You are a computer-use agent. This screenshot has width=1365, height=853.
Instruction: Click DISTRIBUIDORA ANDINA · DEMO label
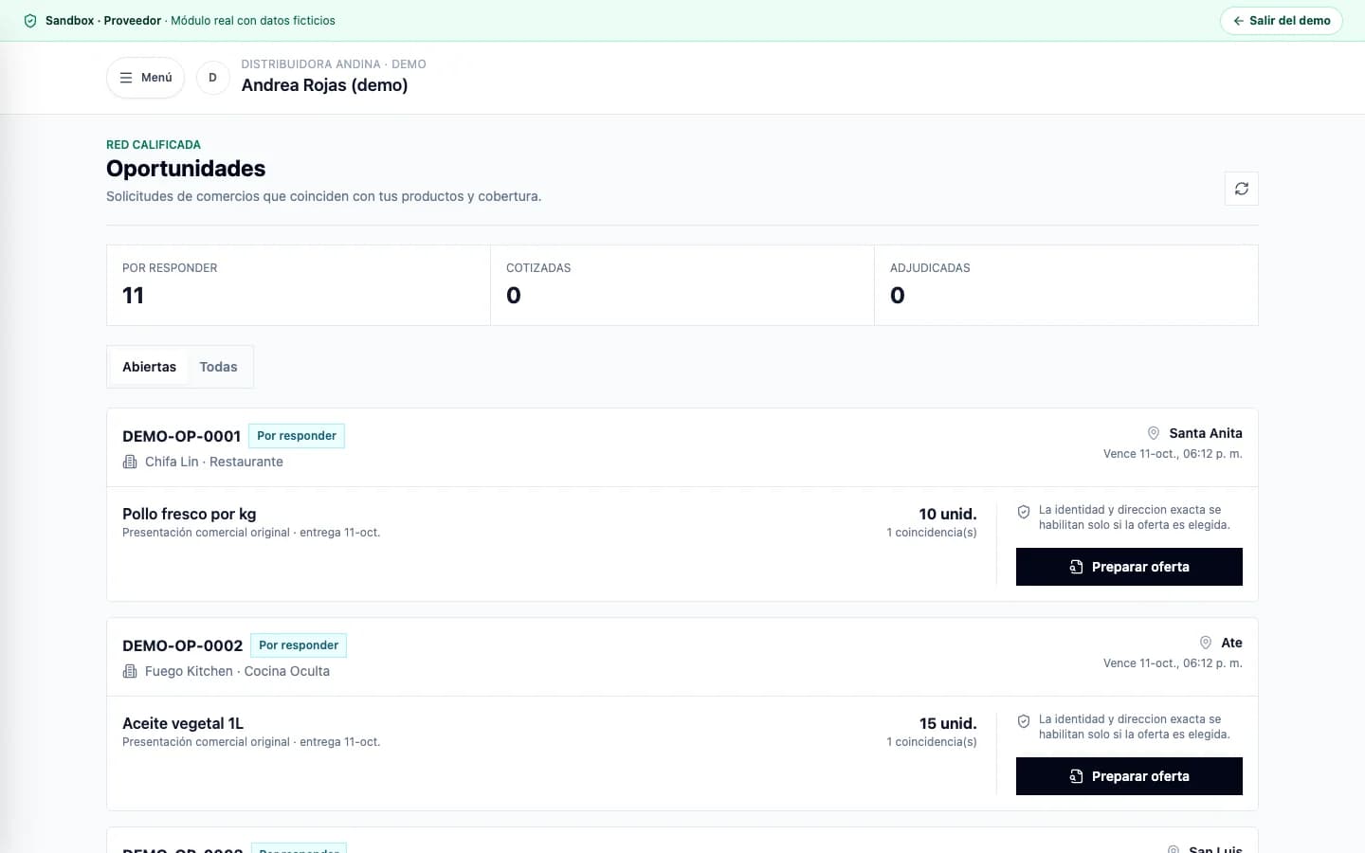334,64
